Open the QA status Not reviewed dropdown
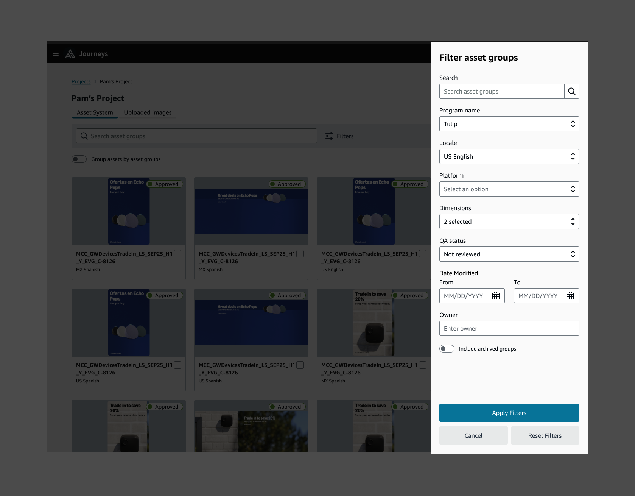Viewport: 635px width, 496px height. pyautogui.click(x=509, y=254)
